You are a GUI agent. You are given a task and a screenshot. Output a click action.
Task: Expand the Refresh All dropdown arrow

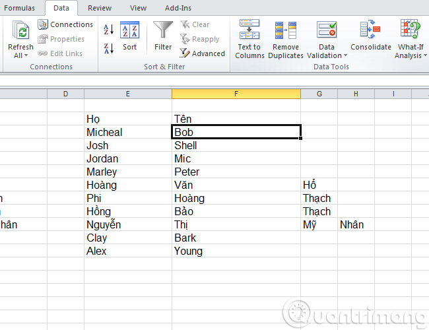point(26,55)
